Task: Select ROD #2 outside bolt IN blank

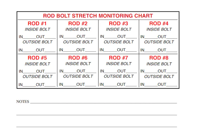Action: (70, 51)
